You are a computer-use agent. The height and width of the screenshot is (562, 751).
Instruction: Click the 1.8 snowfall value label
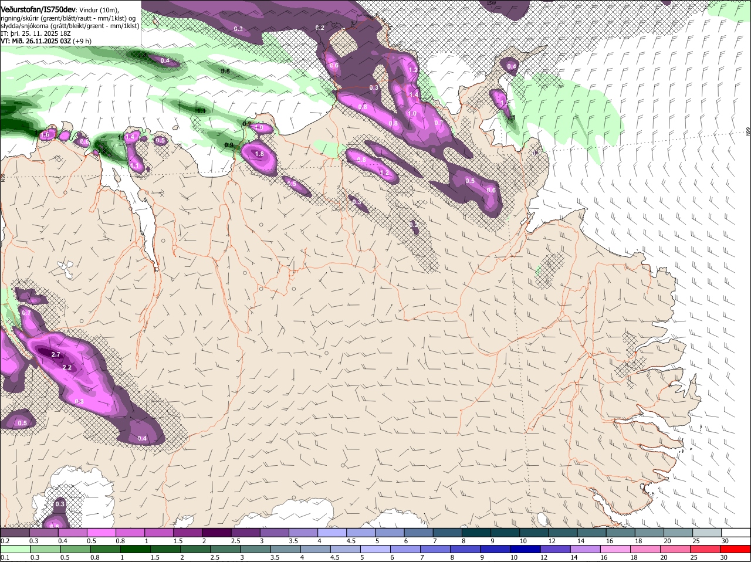[260, 154]
